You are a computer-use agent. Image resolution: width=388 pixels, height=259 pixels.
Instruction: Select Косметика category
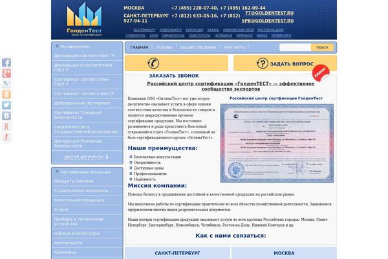87,253
